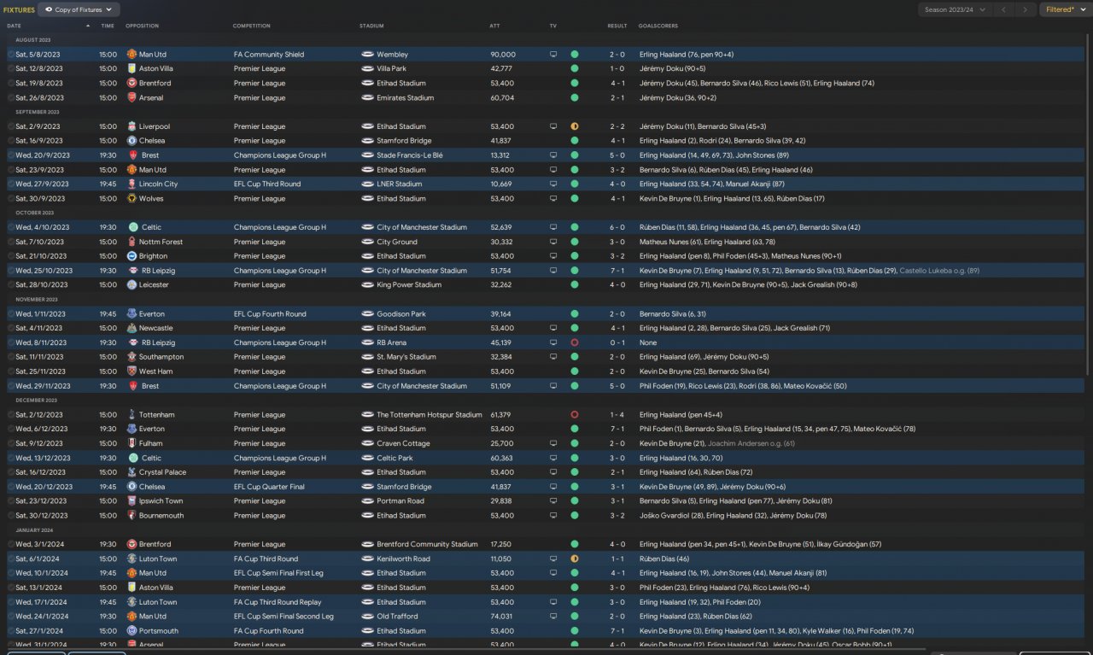1093x655 pixels.
Task: Sort by the ATT column header
Action: 495,26
